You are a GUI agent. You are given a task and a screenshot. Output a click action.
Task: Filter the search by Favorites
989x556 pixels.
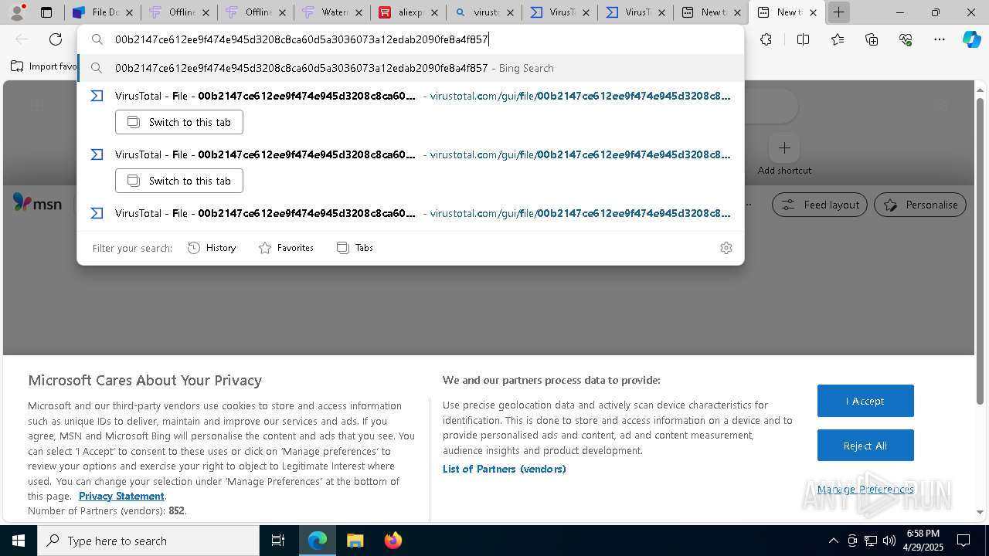286,248
